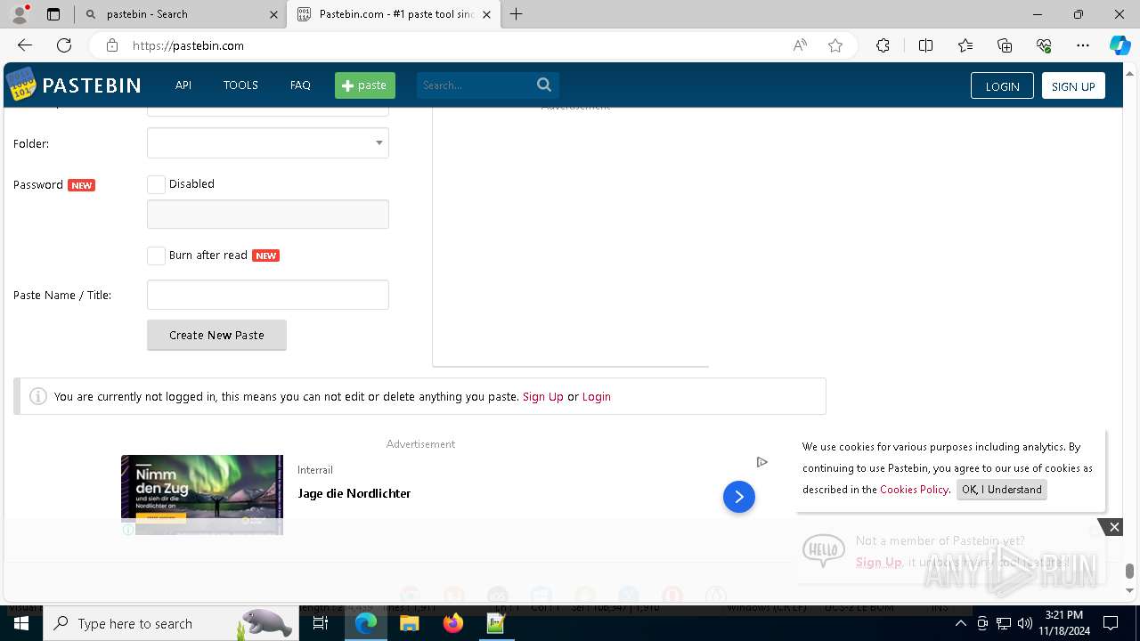The width and height of the screenshot is (1140, 641).
Task: Close the pastebin - Search tab
Action: click(x=273, y=14)
